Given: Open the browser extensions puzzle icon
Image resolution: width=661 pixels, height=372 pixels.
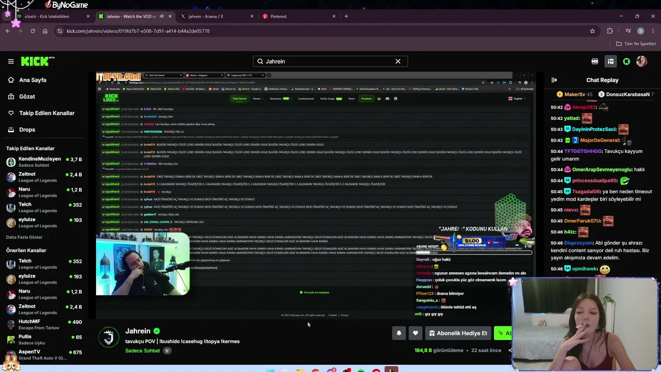Looking at the screenshot, I should (610, 31).
